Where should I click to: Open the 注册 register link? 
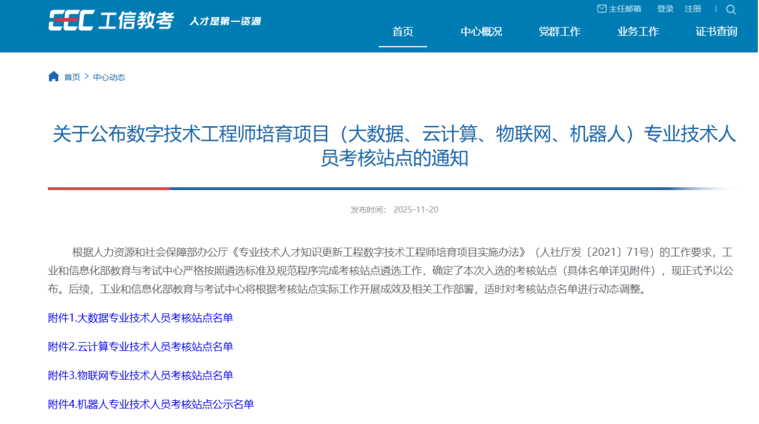coord(693,9)
